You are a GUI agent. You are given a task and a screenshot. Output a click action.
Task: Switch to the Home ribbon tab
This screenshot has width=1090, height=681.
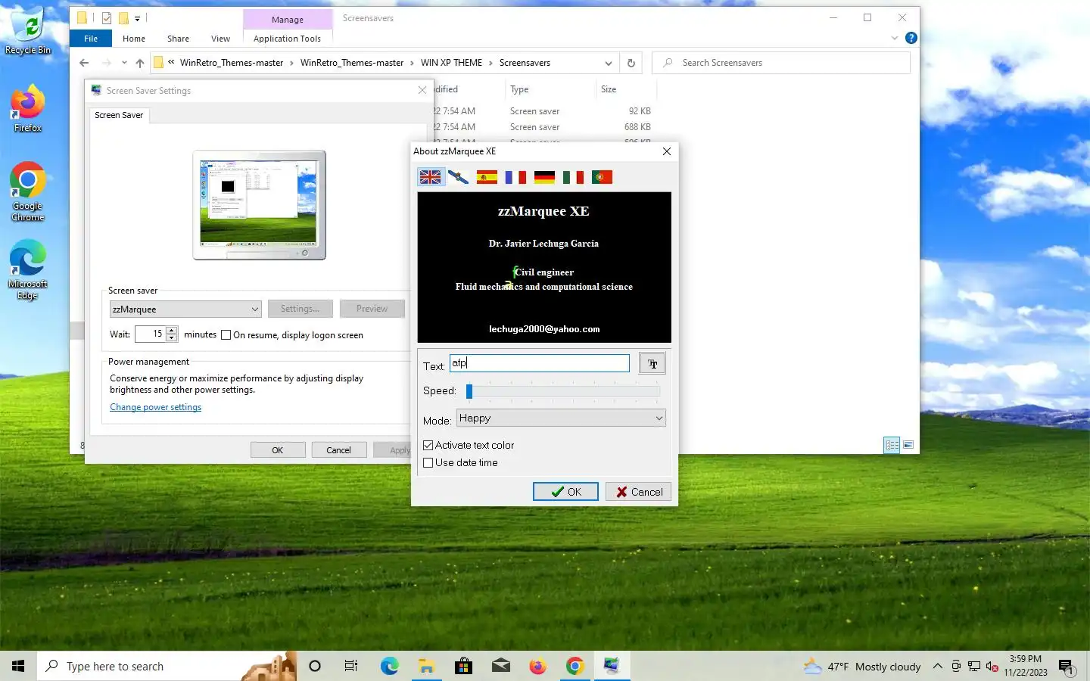click(x=134, y=39)
